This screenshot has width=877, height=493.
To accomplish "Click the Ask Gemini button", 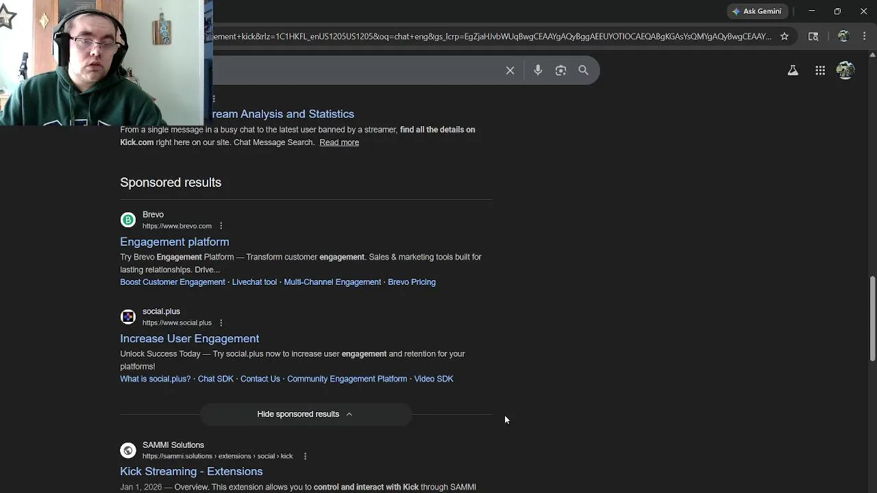I will click(x=756, y=11).
